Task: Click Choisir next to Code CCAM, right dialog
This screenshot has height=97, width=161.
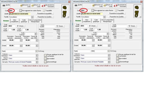Action: [x=132, y=26]
